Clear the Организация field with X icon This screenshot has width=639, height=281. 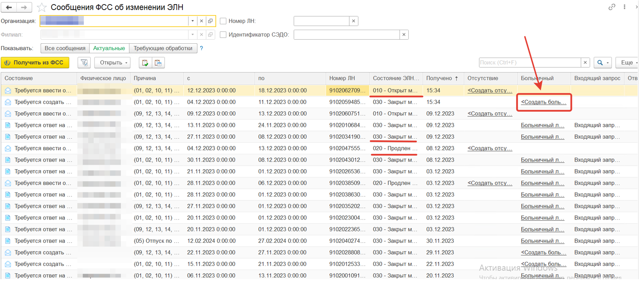click(201, 21)
